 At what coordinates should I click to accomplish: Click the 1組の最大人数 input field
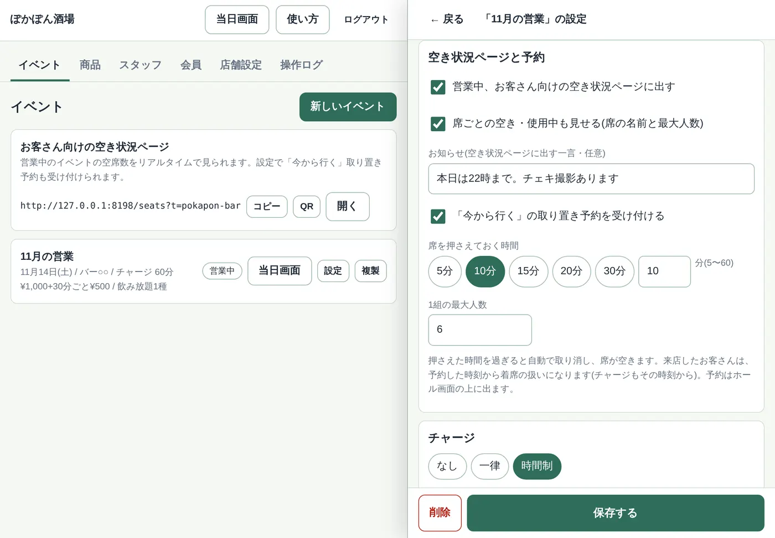[480, 330]
